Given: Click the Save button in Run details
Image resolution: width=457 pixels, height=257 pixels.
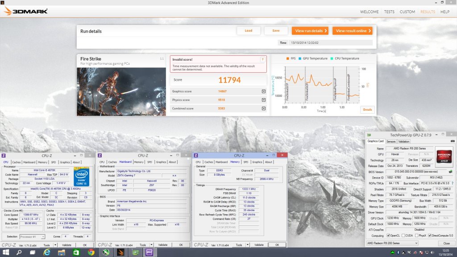Looking at the screenshot, I should (276, 31).
